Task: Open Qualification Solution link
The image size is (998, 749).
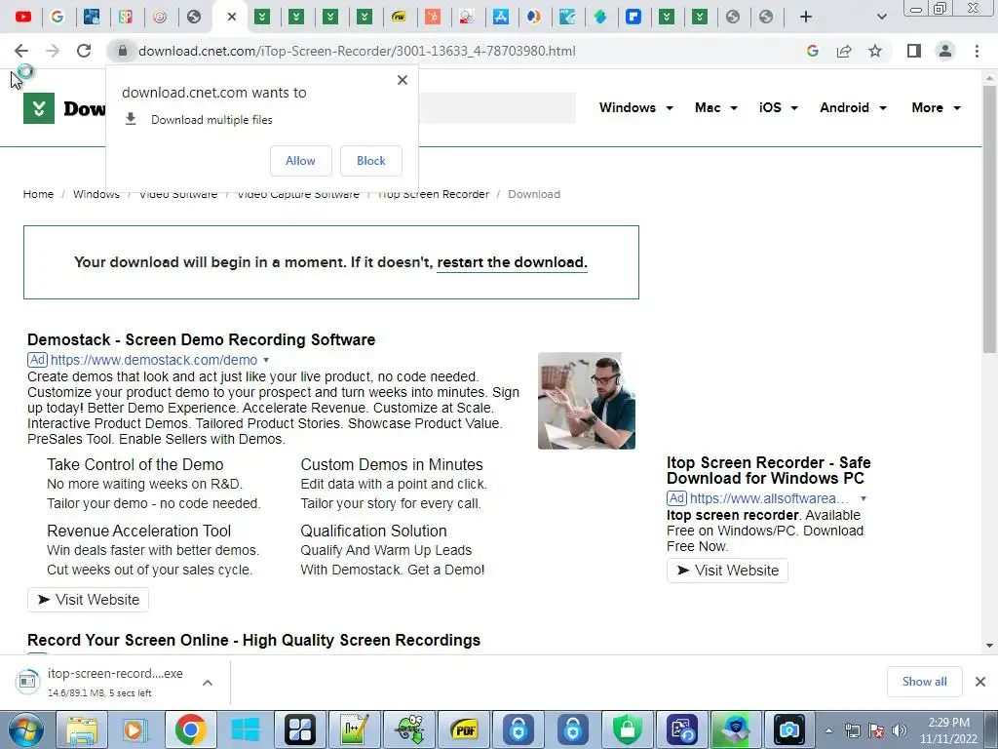Action: 373,531
